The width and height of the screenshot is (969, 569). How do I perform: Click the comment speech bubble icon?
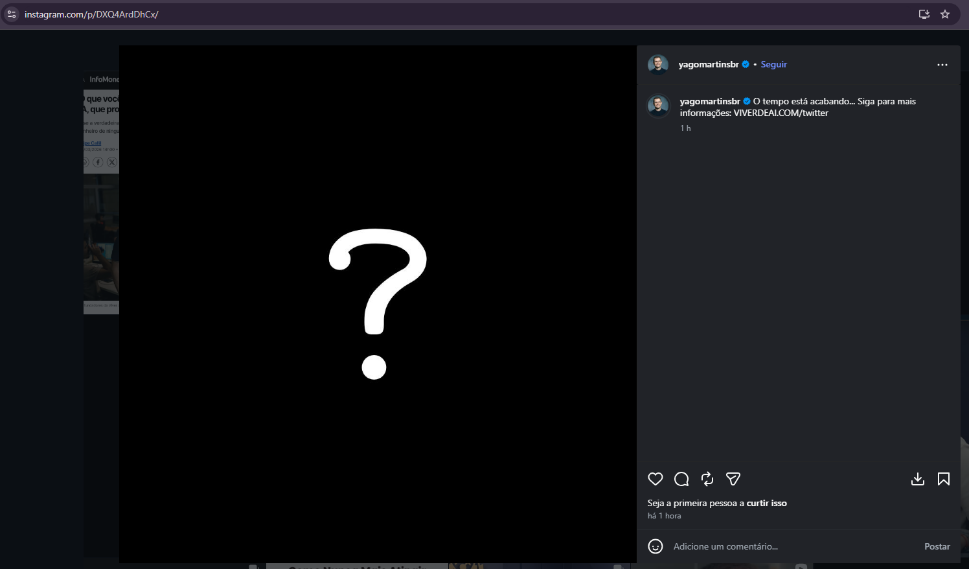[x=681, y=479]
